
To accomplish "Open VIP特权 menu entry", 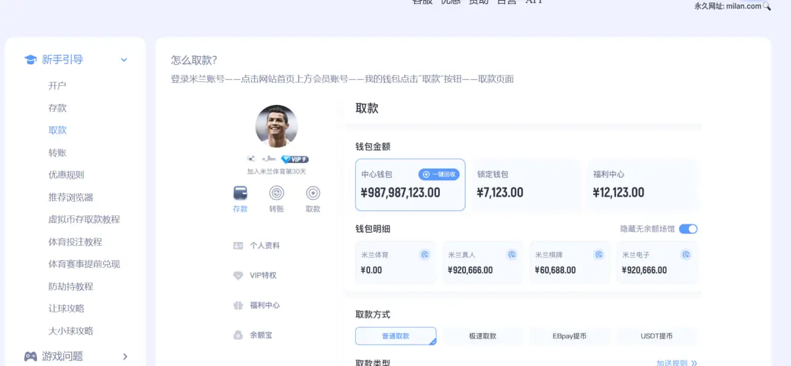I will click(263, 275).
